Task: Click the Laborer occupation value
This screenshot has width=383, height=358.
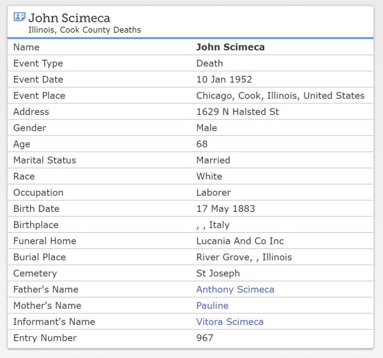Action: [x=213, y=192]
